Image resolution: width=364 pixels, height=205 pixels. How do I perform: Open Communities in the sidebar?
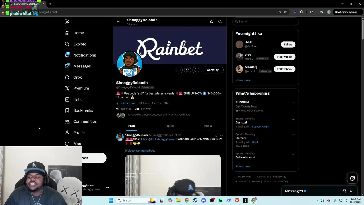pyautogui.click(x=81, y=122)
